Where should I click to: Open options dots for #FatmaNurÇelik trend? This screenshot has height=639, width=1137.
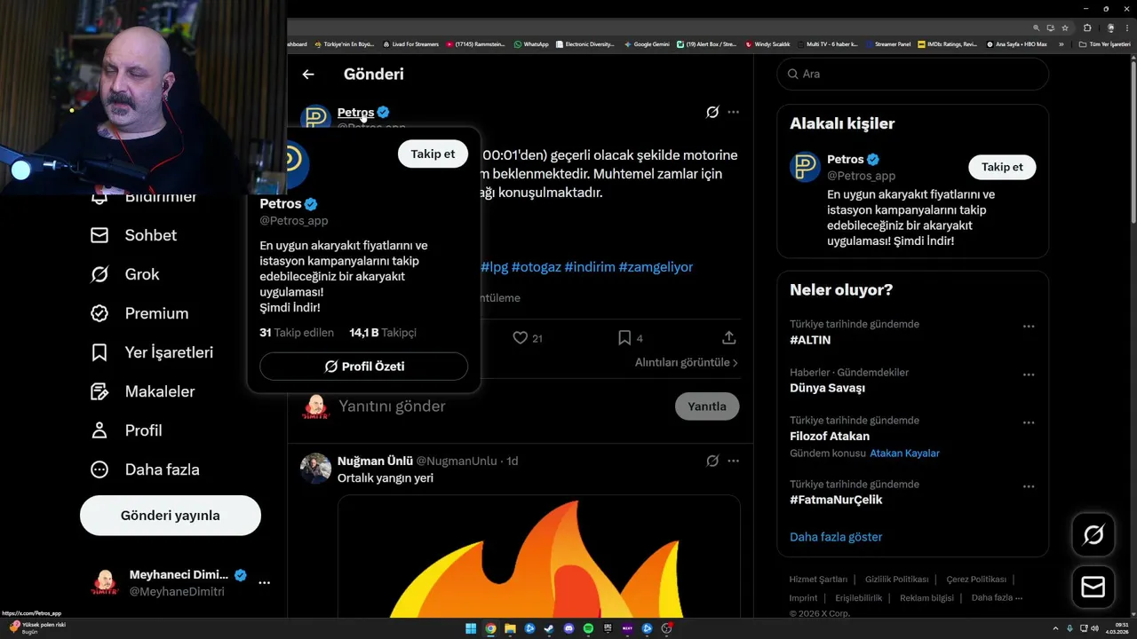[1029, 486]
